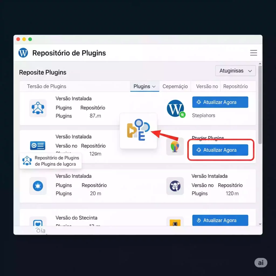This screenshot has height=276, width=276.
Task: Click the yellow square plugin icon
Action: pyautogui.click(x=175, y=223)
